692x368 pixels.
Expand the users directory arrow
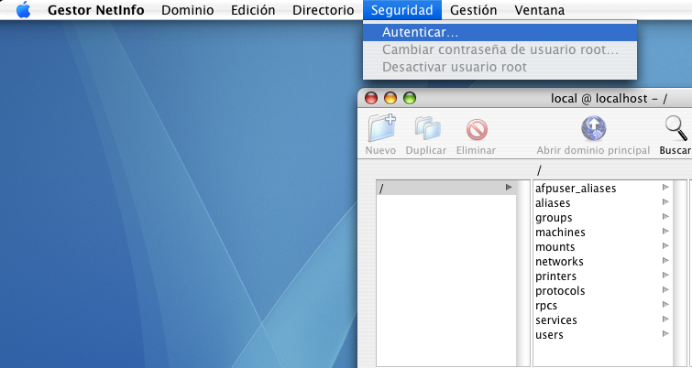[x=665, y=335]
